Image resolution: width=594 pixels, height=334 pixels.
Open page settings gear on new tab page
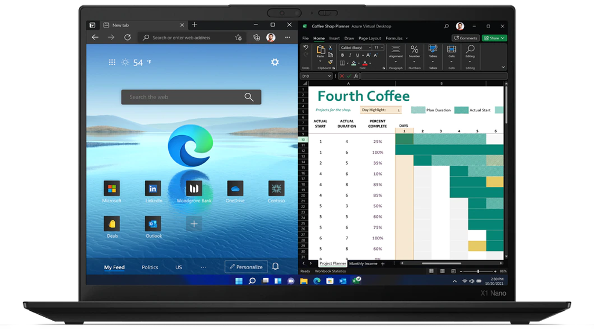tap(275, 62)
